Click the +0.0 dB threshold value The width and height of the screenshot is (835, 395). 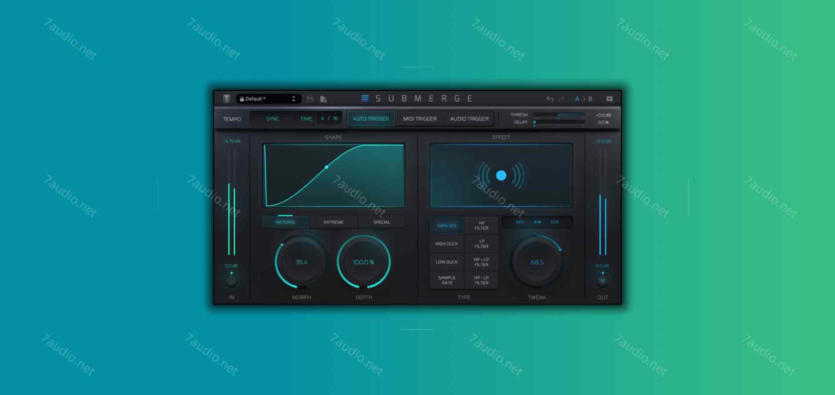[x=603, y=115]
